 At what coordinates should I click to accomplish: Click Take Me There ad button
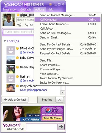(52, 118)
